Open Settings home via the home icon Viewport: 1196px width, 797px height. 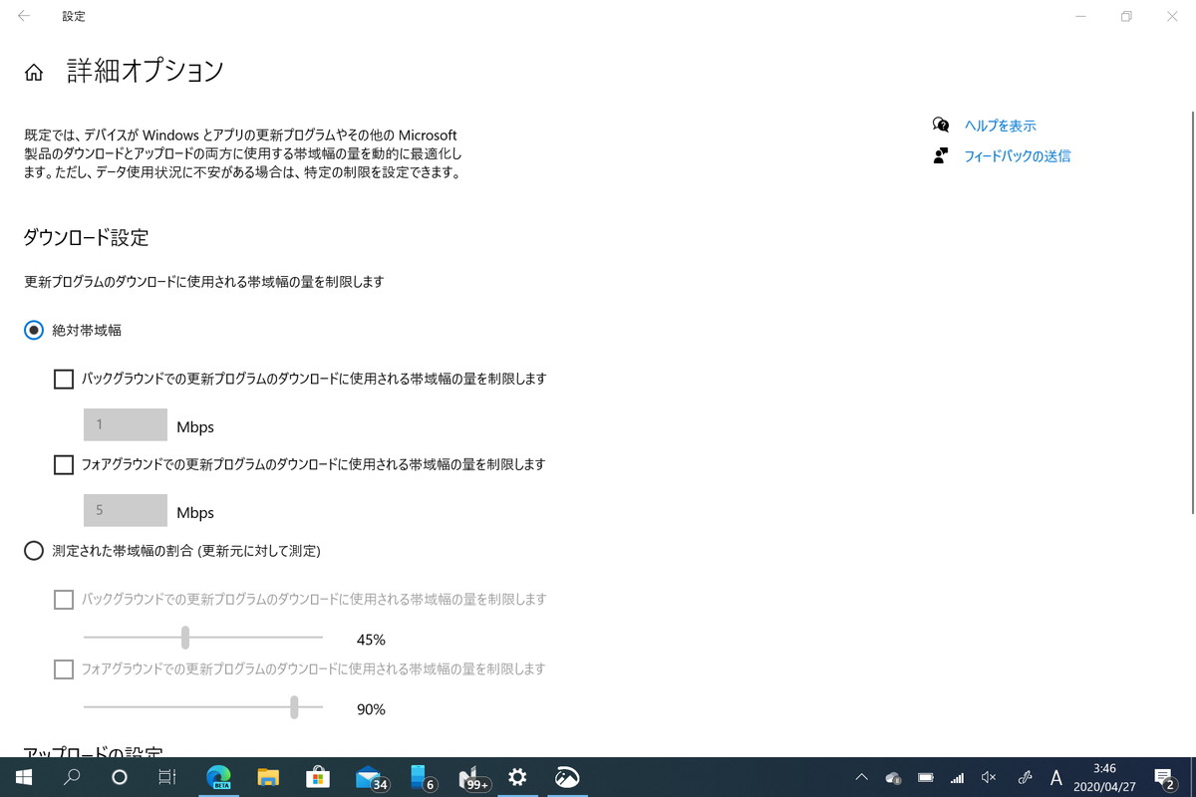coord(33,70)
